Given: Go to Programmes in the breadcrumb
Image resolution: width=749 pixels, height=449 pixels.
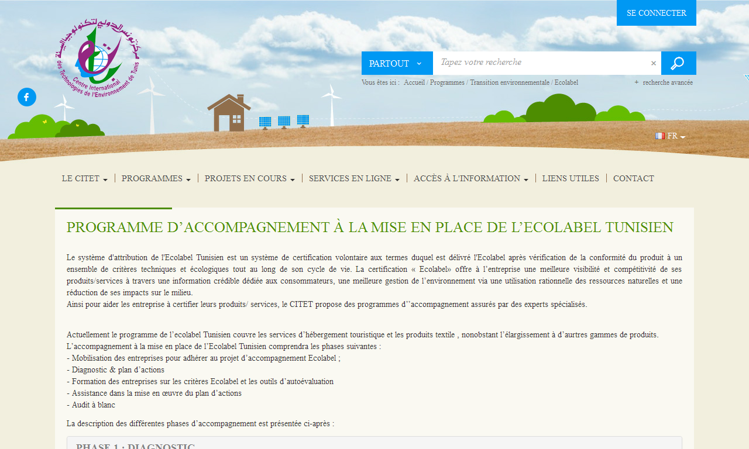Looking at the screenshot, I should [x=448, y=82].
